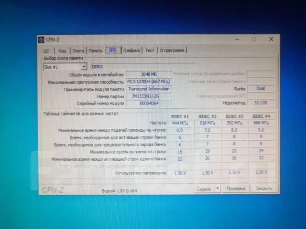Click the PC3-10700H (667 МГц) bandwidth value
This screenshot has height=229, width=306.
point(149,82)
